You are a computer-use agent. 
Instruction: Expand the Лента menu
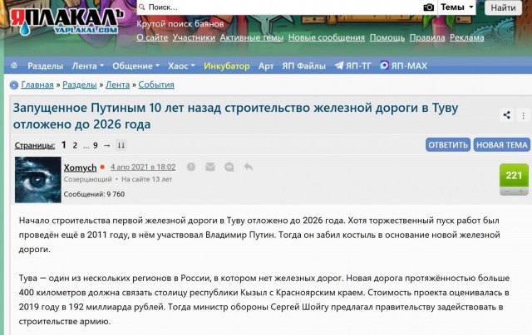coord(87,66)
